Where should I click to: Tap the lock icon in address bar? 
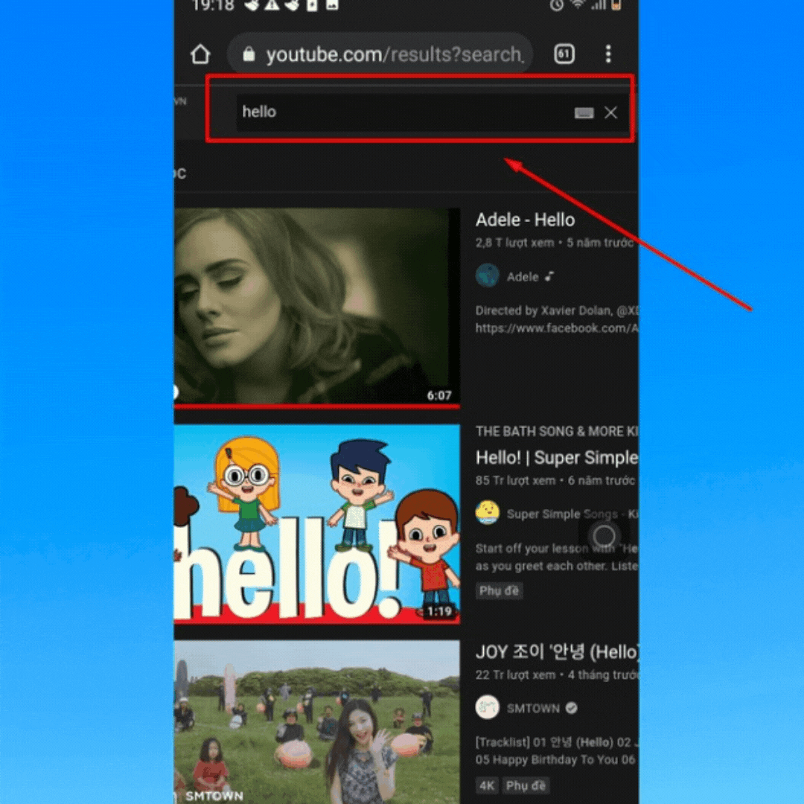point(249,54)
